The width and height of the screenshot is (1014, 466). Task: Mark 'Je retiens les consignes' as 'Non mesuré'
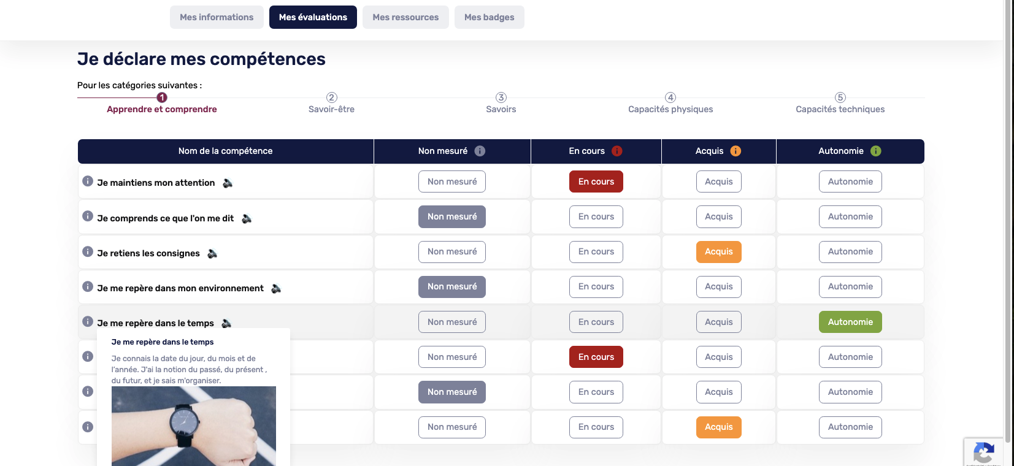(x=451, y=251)
